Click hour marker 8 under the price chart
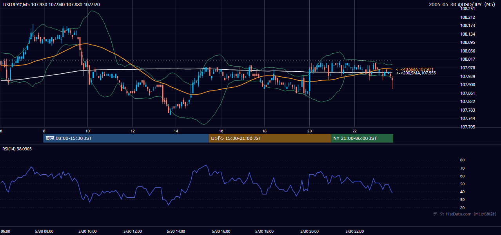 (44, 131)
